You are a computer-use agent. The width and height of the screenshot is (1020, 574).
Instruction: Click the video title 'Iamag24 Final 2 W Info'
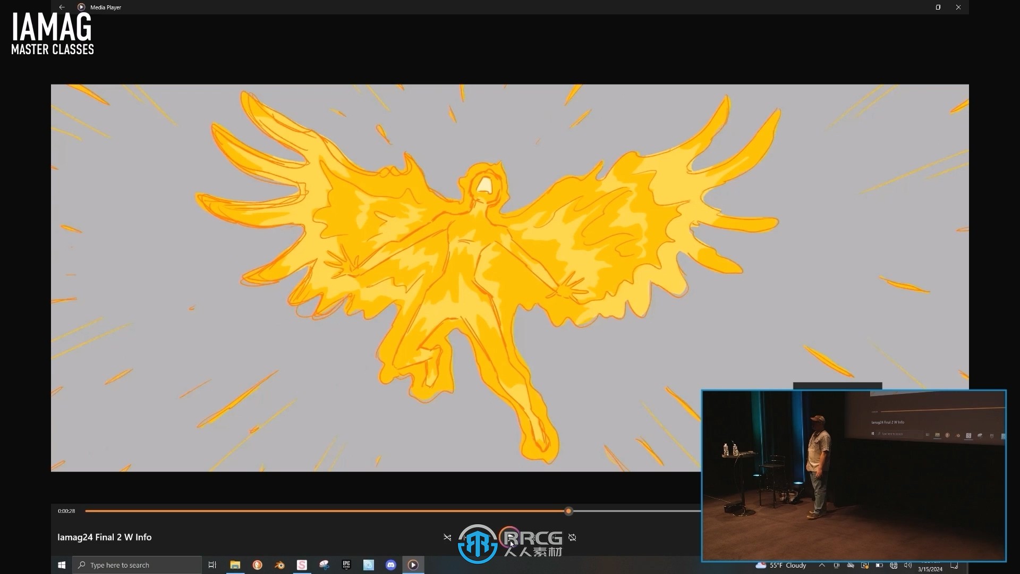click(x=105, y=537)
